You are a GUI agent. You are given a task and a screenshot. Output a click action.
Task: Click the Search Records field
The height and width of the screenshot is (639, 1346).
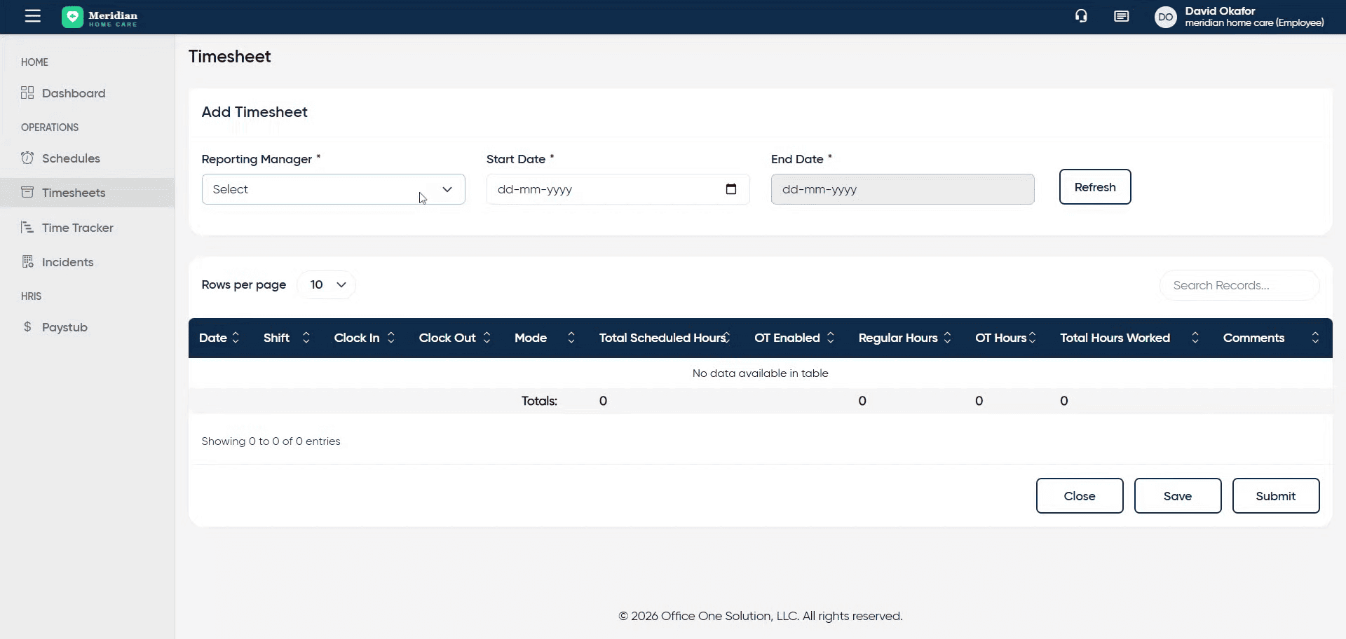tap(1239, 285)
